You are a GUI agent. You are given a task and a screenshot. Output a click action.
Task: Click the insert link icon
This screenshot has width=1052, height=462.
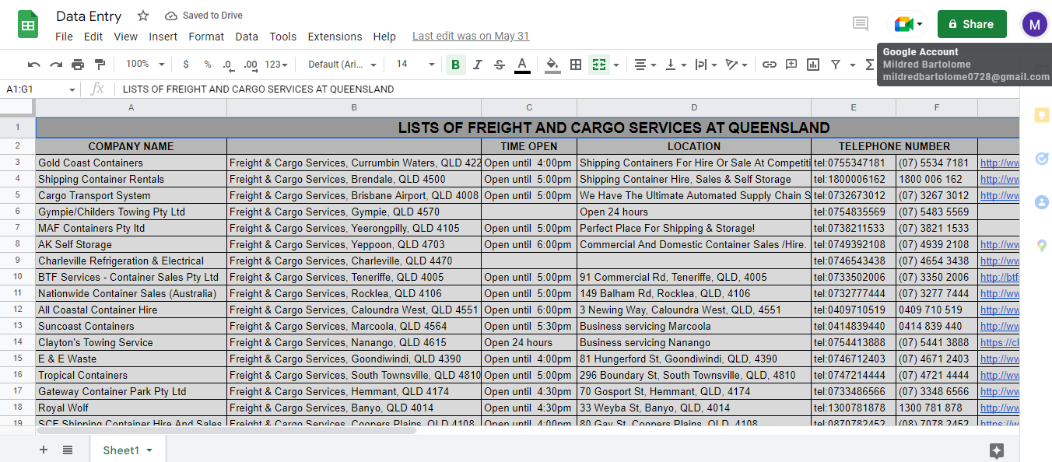click(x=769, y=65)
